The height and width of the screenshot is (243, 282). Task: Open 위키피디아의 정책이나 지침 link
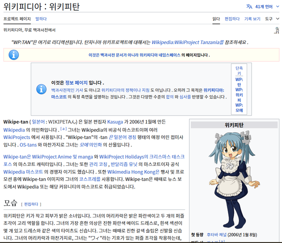[125, 90]
